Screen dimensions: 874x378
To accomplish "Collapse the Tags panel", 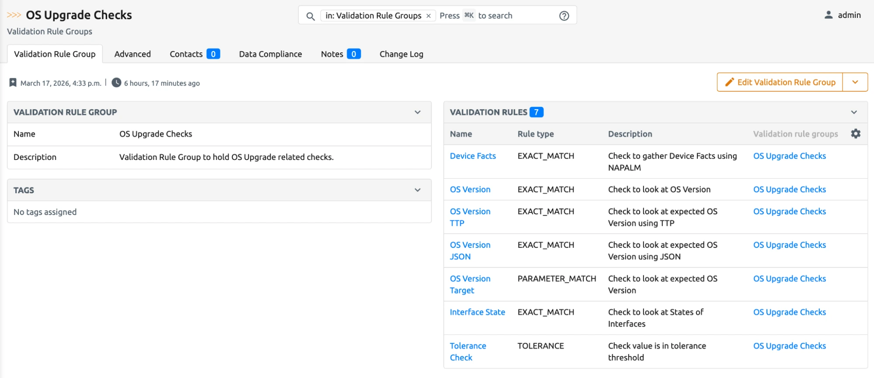I will click(x=418, y=190).
